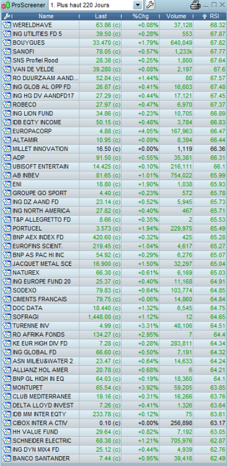This screenshot has width=227, height=466.
Task: Click the ProScreener candlestick logo icon
Action: tap(4, 5)
